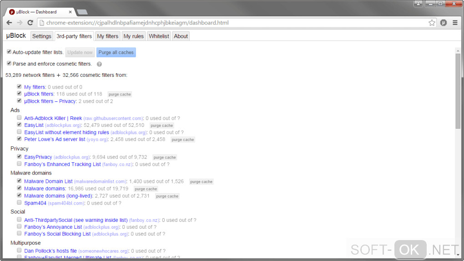This screenshot has width=464, height=261.
Task: Open a new browser tab
Action: [x=82, y=12]
